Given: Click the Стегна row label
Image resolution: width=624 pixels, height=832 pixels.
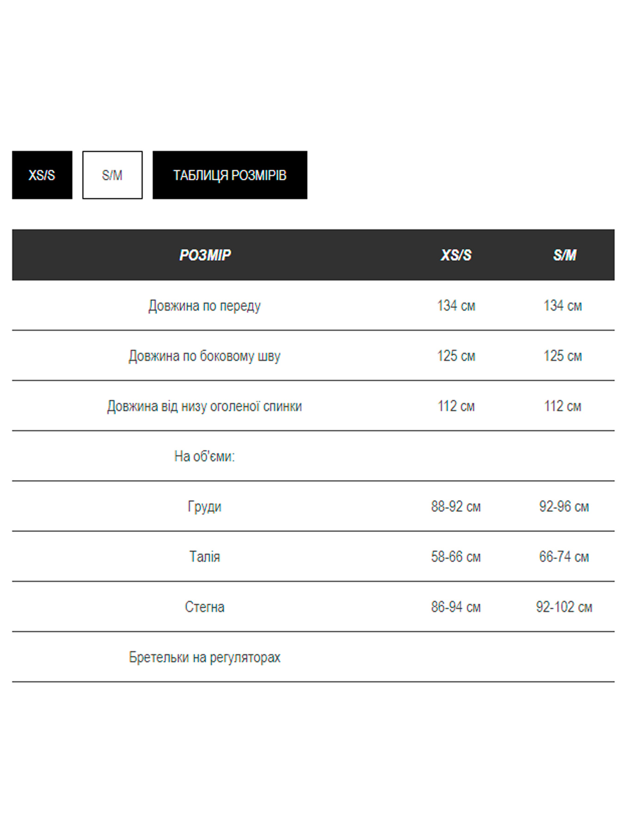Looking at the screenshot, I should 204,607.
